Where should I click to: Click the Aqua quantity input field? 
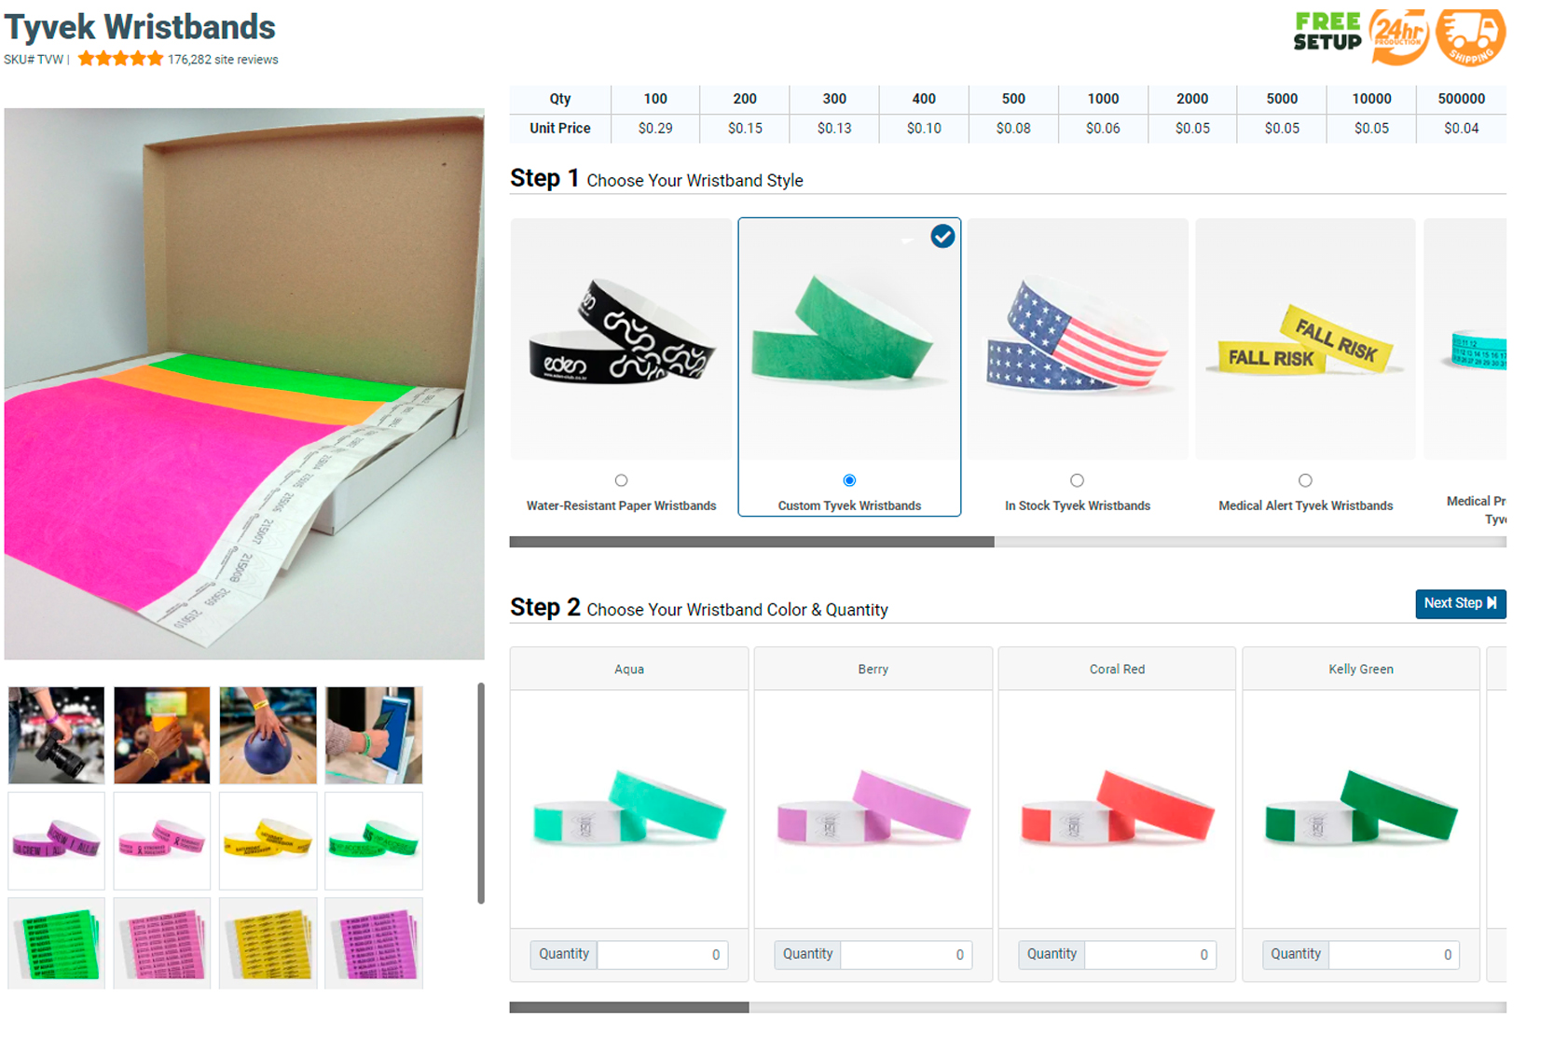click(662, 955)
